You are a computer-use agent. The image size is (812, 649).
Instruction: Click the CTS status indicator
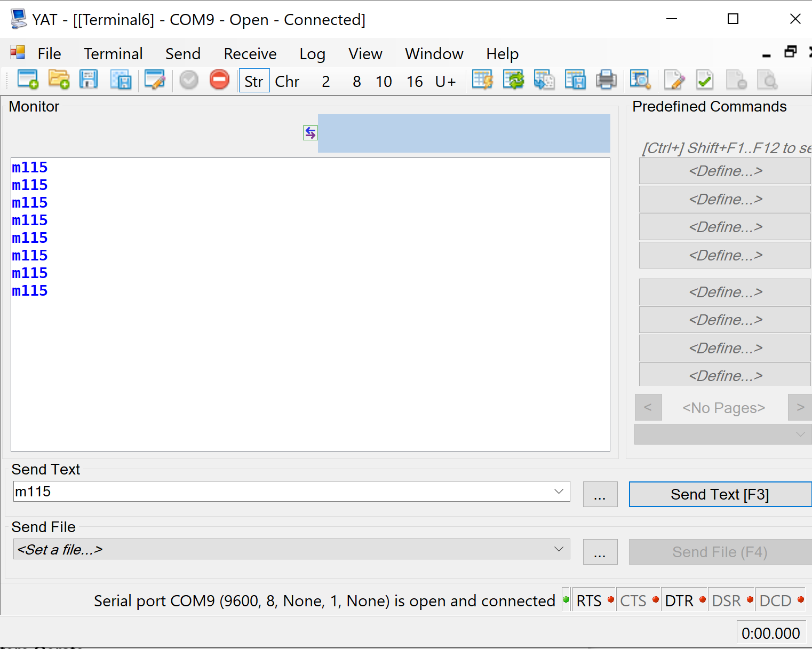(x=639, y=600)
